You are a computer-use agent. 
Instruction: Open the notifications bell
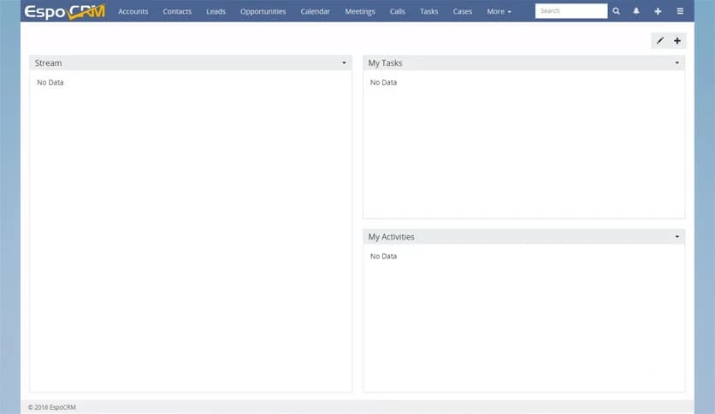(636, 11)
